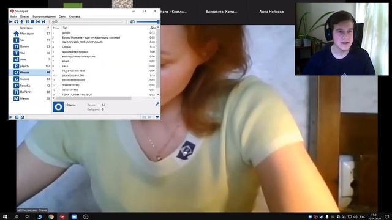The height and width of the screenshot is (220, 392).
Task: Click the red YouTube-style taskbar icon
Action: [62, 216]
